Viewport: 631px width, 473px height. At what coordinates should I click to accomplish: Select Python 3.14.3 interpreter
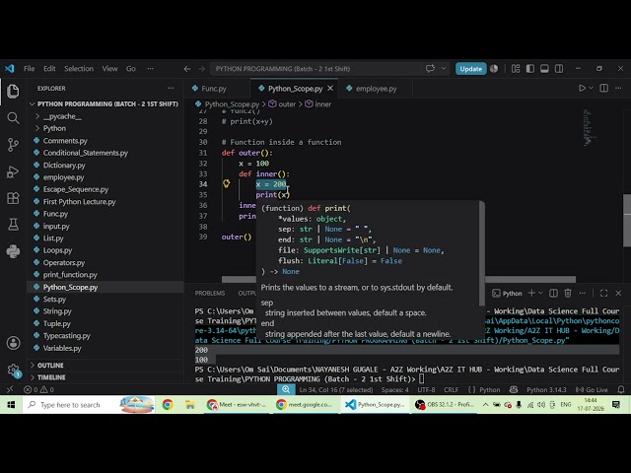[x=546, y=390]
